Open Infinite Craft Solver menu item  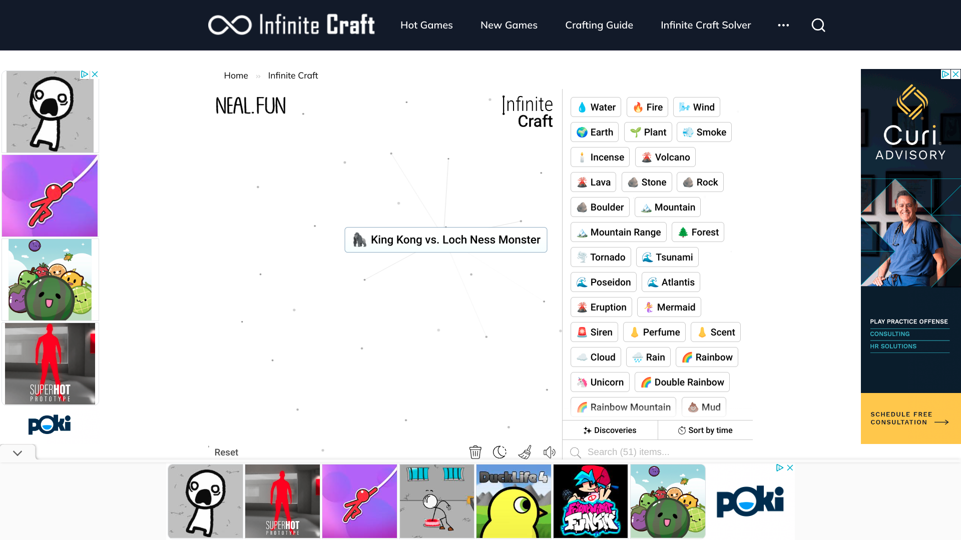point(706,25)
